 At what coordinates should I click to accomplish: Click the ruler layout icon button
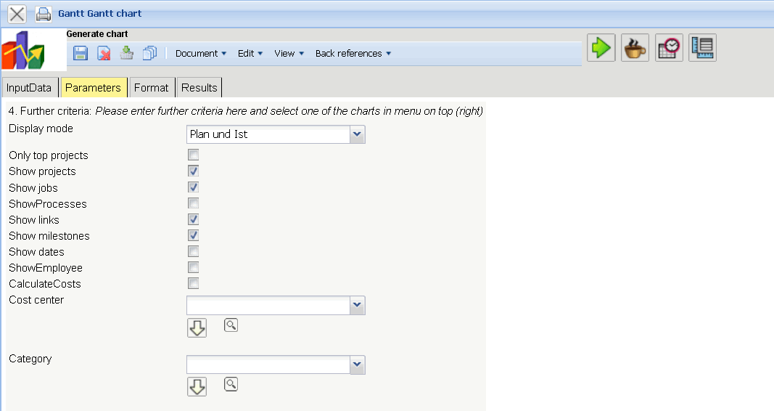pos(703,48)
